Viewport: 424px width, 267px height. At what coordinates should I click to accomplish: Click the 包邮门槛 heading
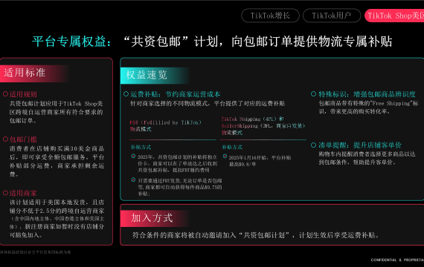[x=23, y=139]
